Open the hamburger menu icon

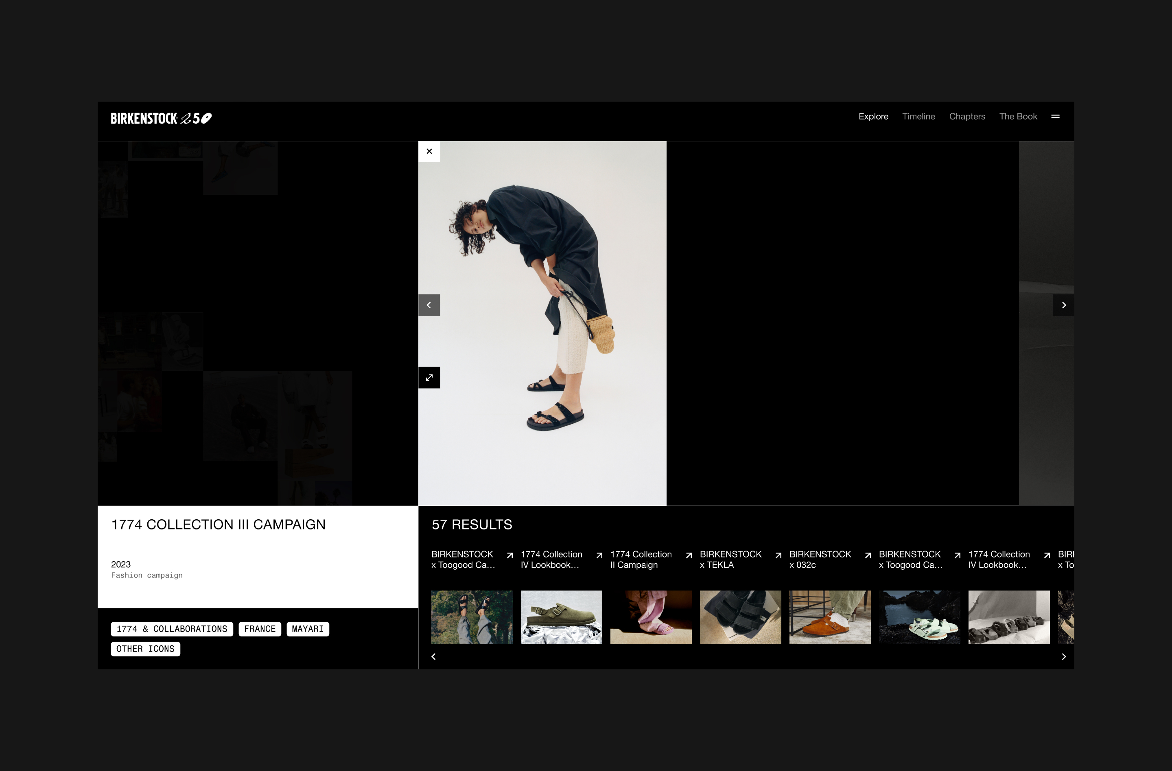[x=1055, y=117]
